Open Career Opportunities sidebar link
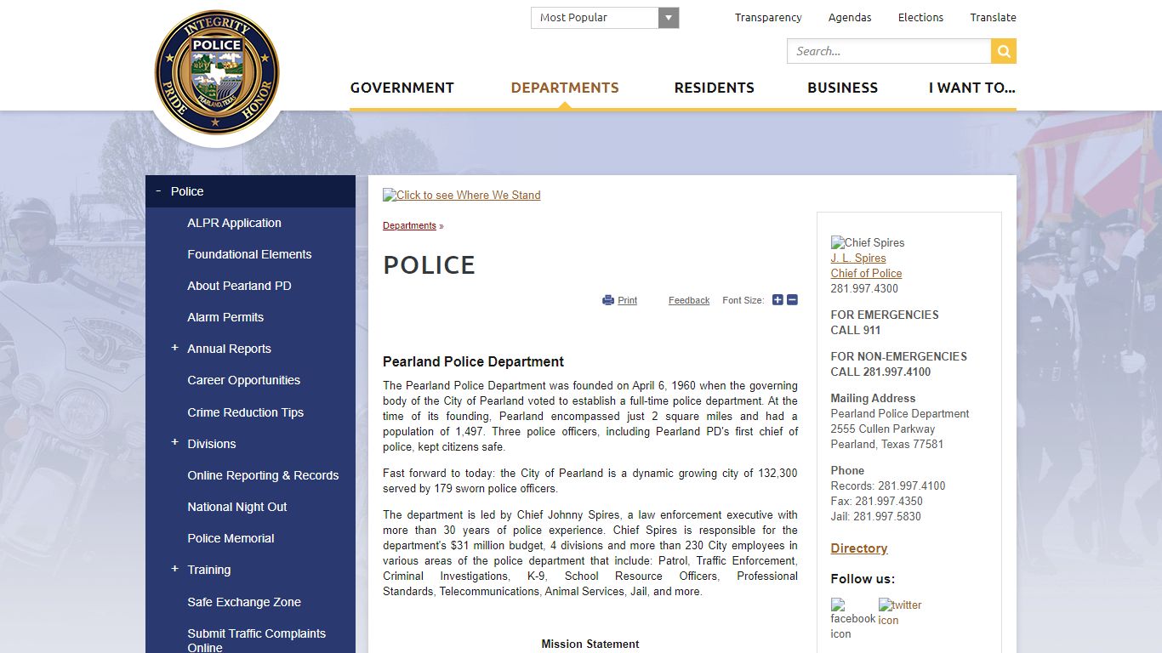Screen dimensions: 1162x653 (243, 380)
